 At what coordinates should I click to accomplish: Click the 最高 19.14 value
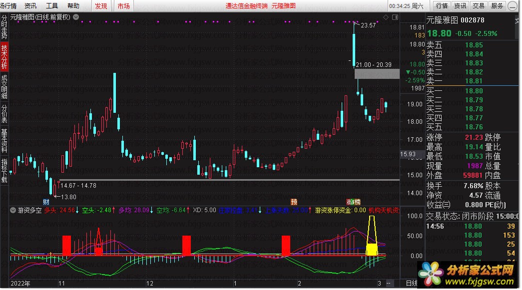pyautogui.click(x=474, y=147)
